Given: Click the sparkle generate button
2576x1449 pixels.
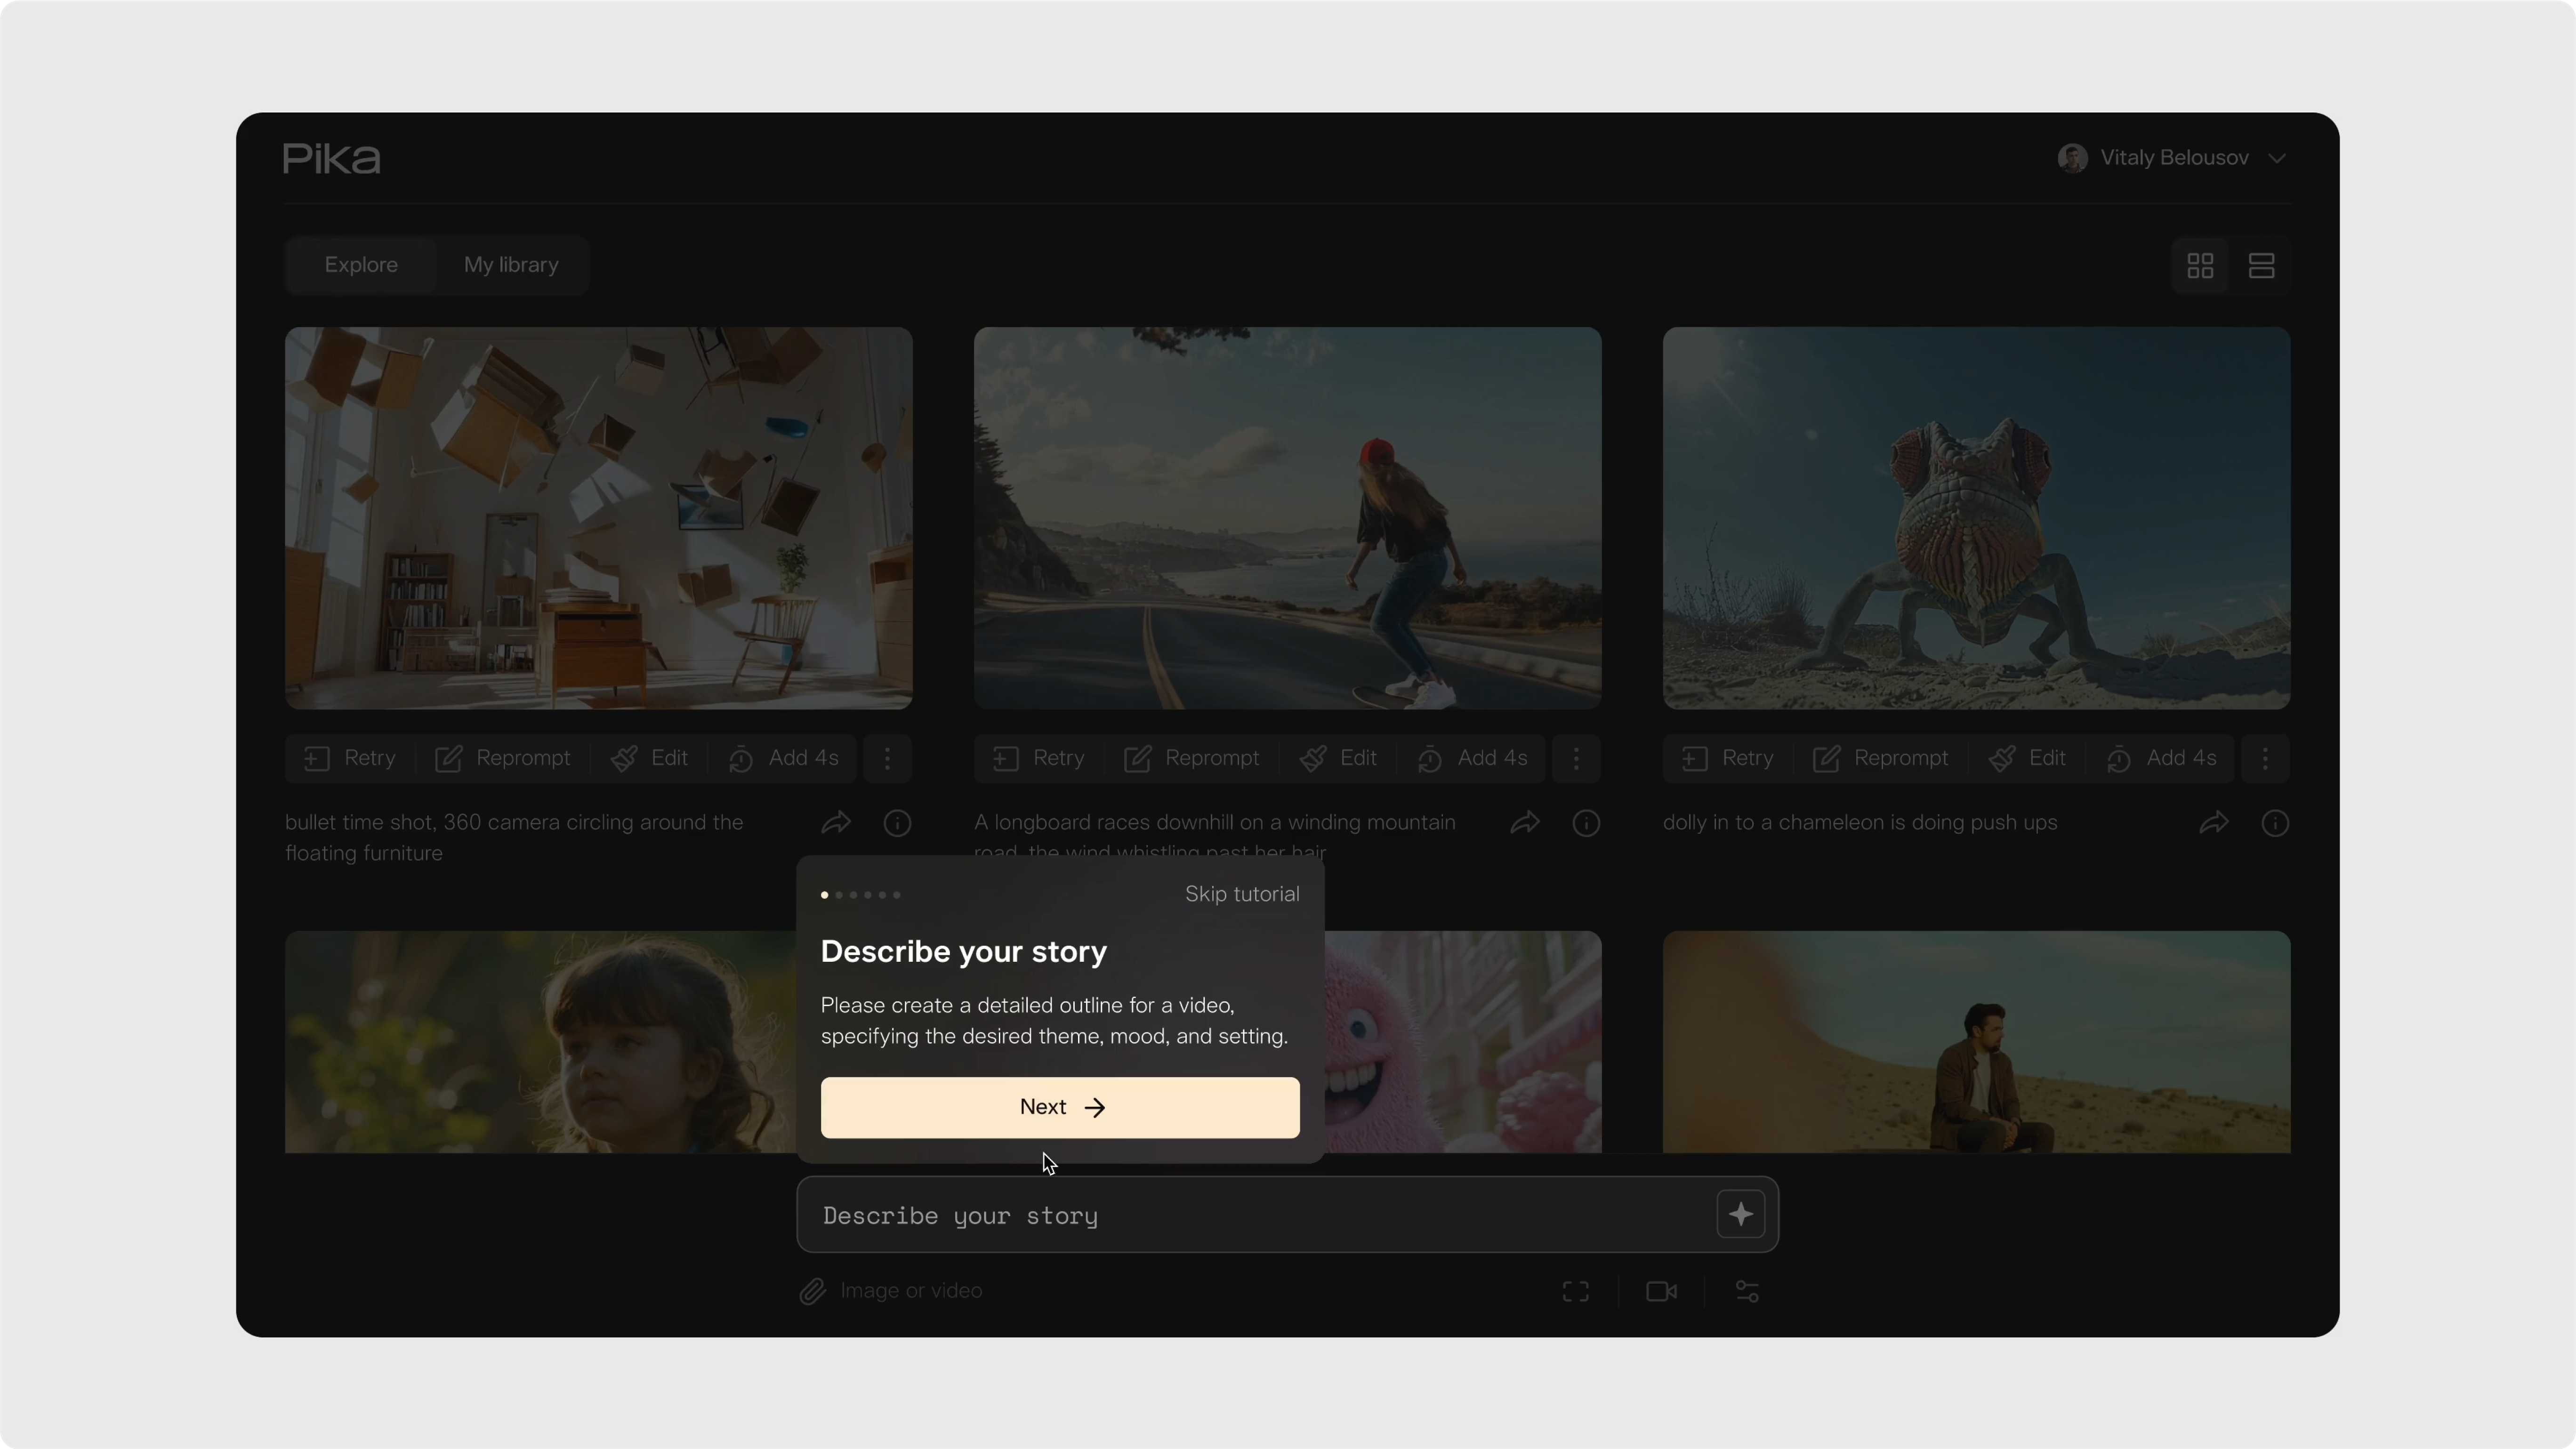Looking at the screenshot, I should click(x=1740, y=1214).
